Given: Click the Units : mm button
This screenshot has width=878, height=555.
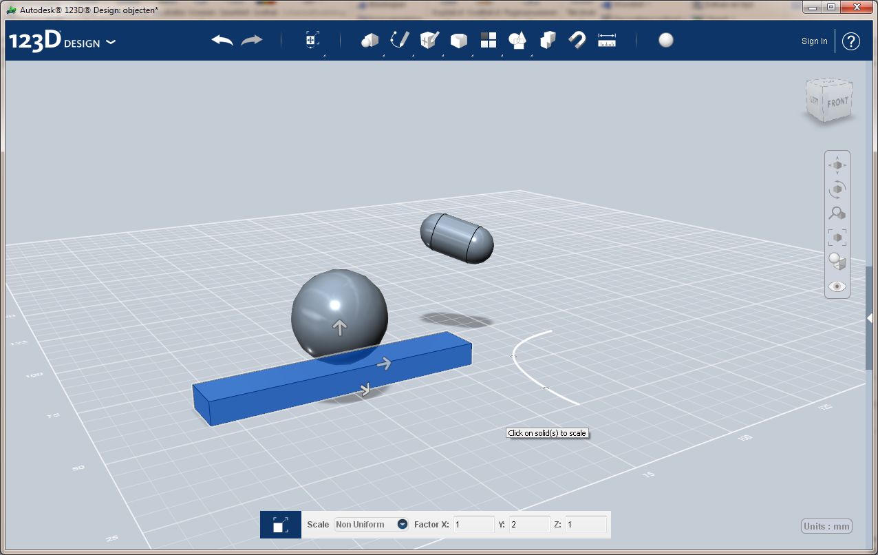Looking at the screenshot, I should click(x=827, y=526).
